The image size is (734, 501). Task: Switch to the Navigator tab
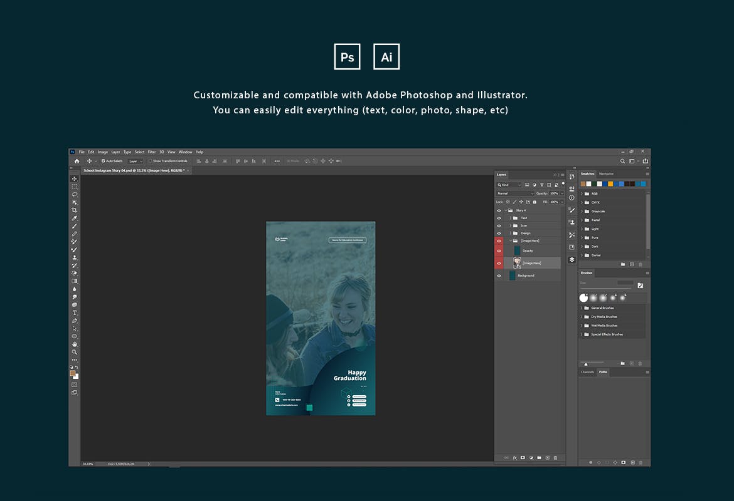point(606,173)
